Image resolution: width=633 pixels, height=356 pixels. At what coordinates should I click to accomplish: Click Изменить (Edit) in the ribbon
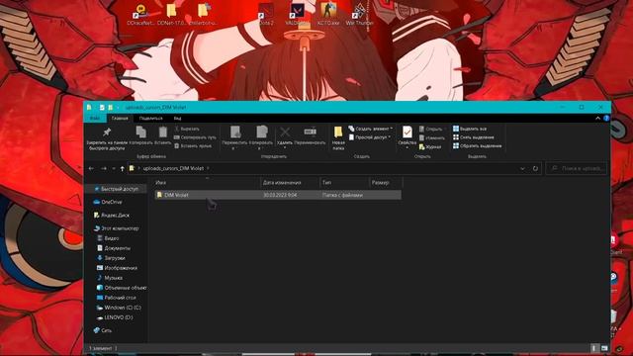pos(431,138)
